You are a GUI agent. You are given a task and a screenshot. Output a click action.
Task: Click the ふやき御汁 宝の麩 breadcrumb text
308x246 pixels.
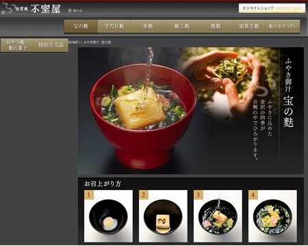97,42
